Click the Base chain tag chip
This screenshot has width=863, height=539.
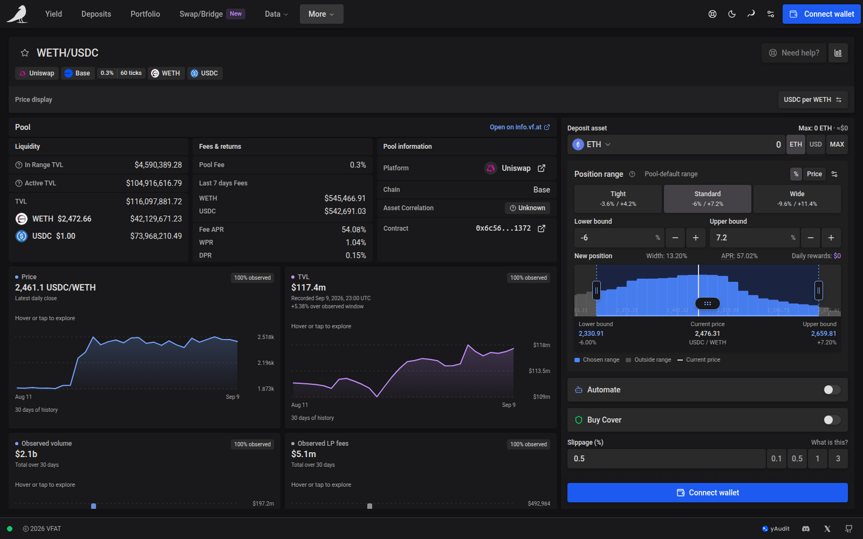point(78,73)
